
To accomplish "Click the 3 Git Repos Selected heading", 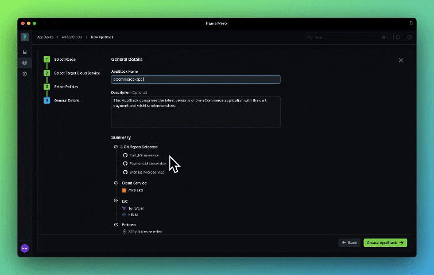I will pos(139,147).
